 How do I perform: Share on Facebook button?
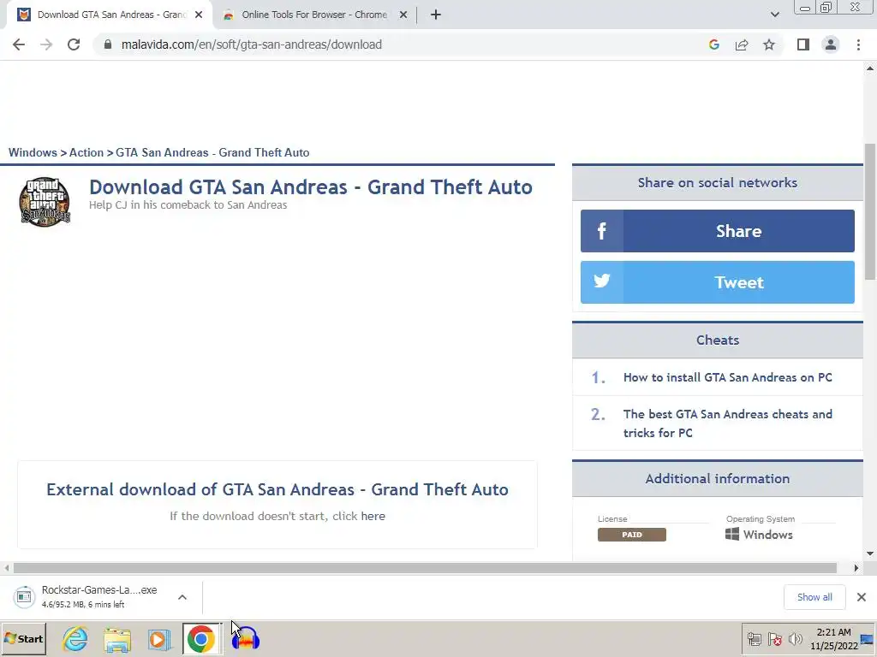[717, 231]
